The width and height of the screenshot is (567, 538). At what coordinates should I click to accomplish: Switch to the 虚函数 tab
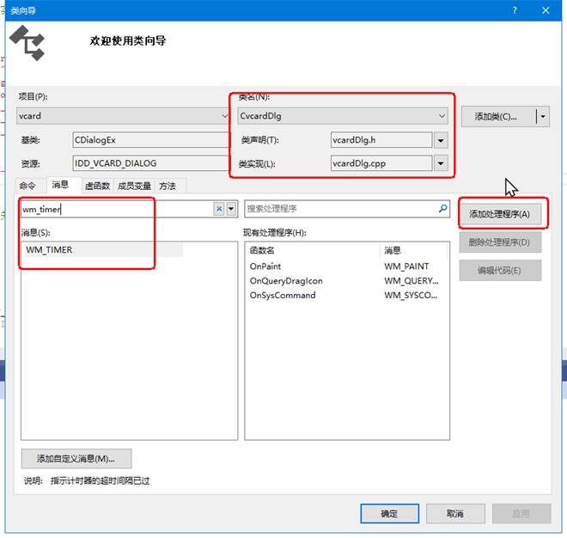coord(96,186)
